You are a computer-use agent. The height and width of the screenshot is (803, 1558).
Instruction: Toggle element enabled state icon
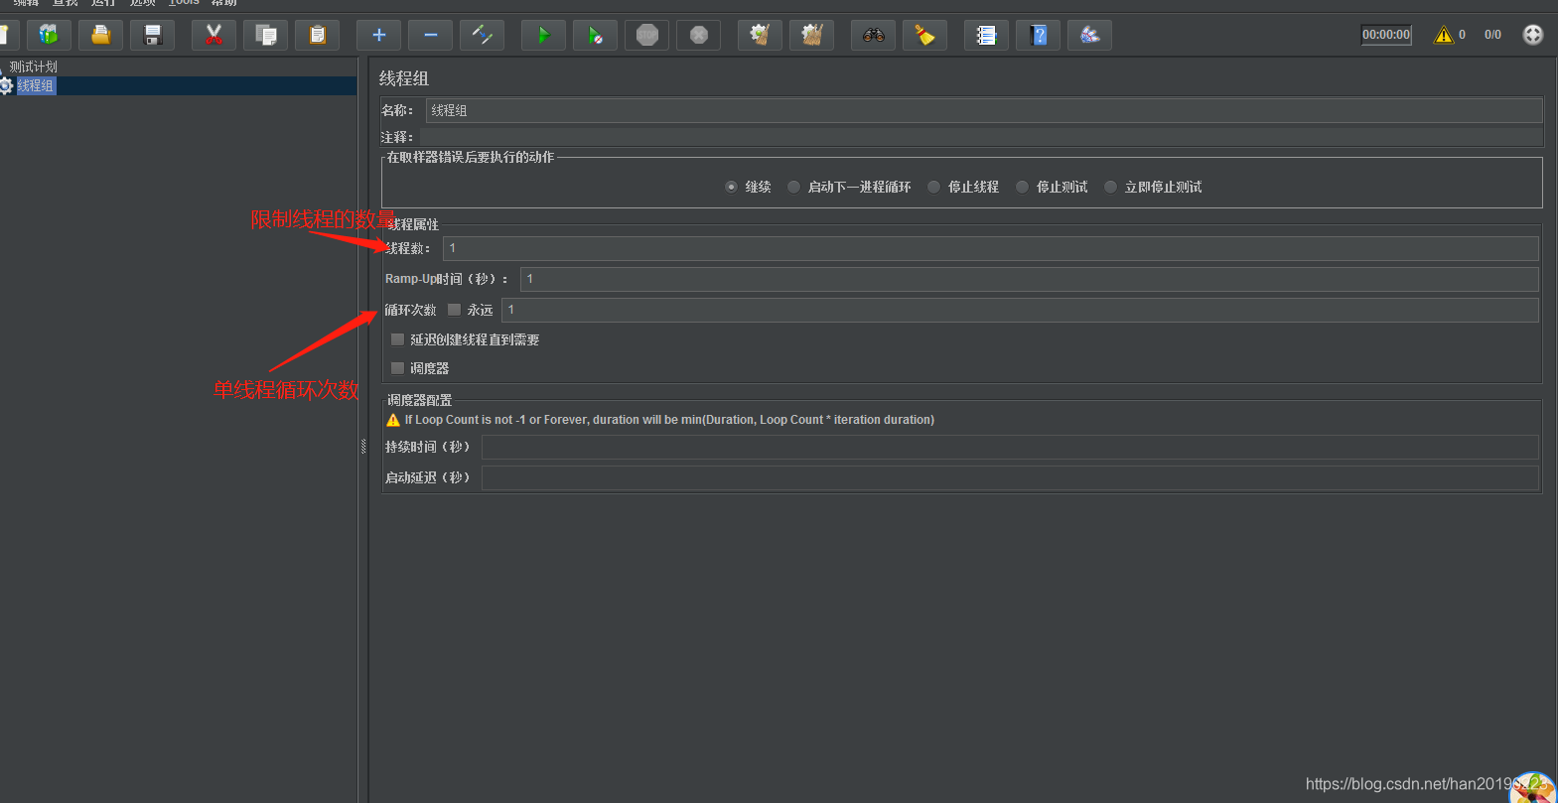[x=482, y=35]
